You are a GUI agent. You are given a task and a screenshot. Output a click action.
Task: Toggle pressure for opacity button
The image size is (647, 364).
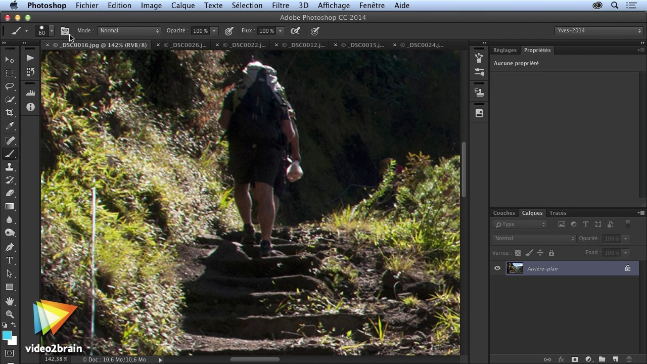pyautogui.click(x=229, y=31)
